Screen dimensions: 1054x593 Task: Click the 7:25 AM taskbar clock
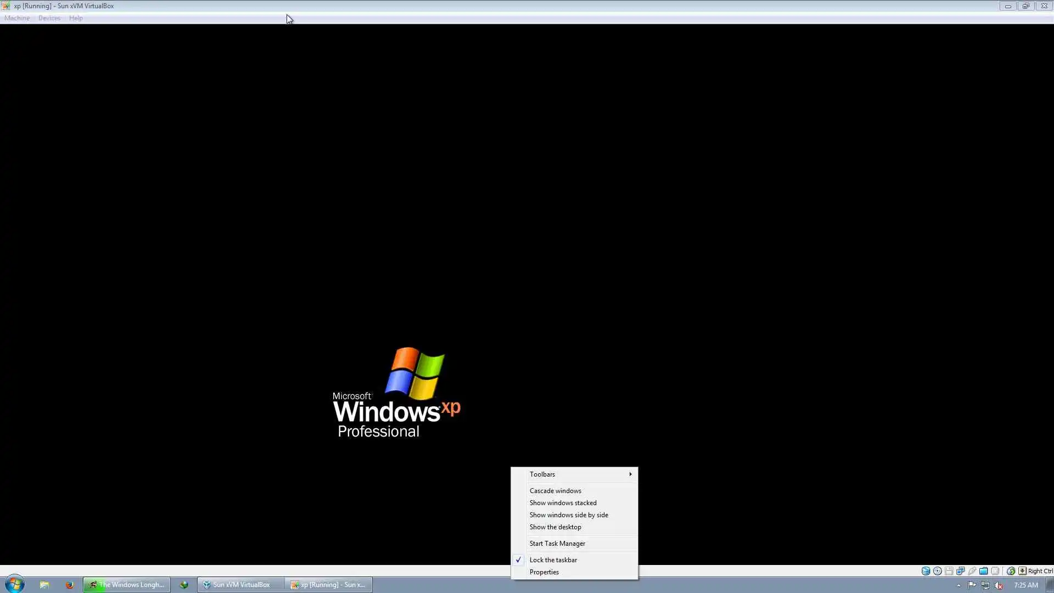point(1025,585)
